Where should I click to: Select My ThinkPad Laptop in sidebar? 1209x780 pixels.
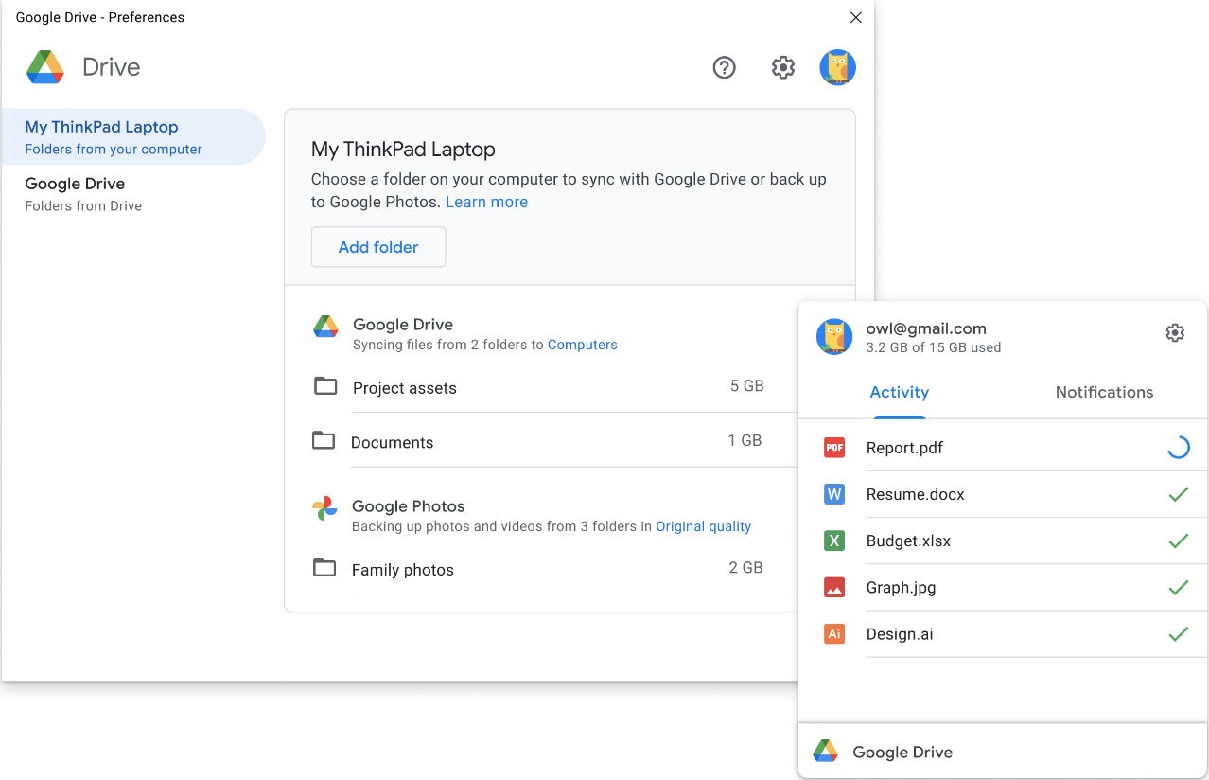coord(101,126)
